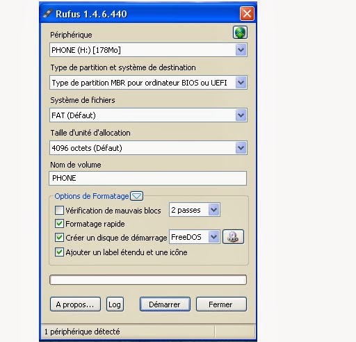Image resolution: width=356 pixels, height=342 pixels.
Task: Click the Nom de volume input field
Action: [x=148, y=178]
